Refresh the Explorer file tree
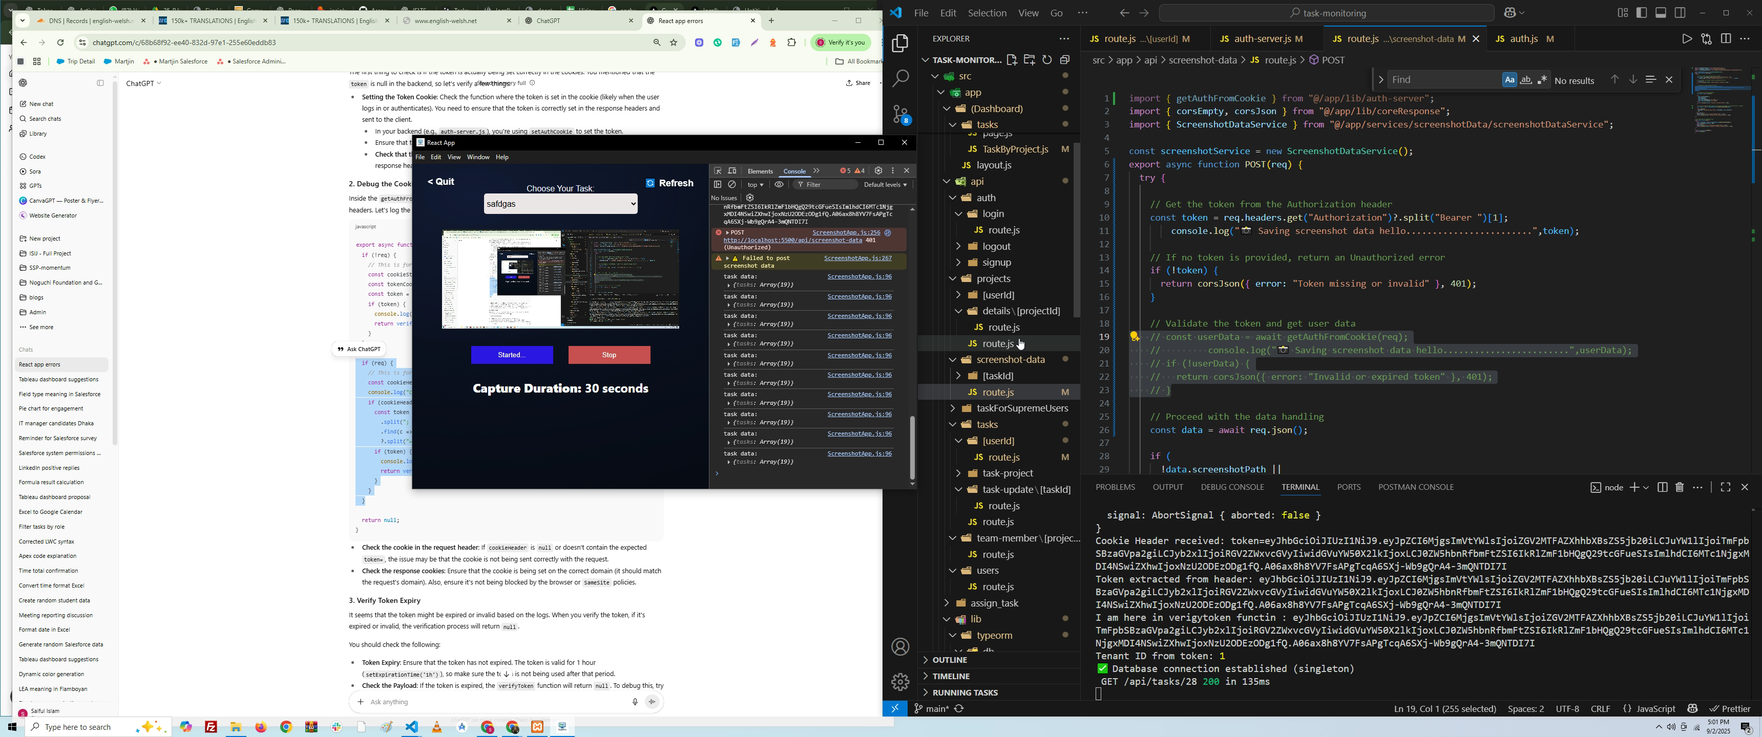 1047,60
